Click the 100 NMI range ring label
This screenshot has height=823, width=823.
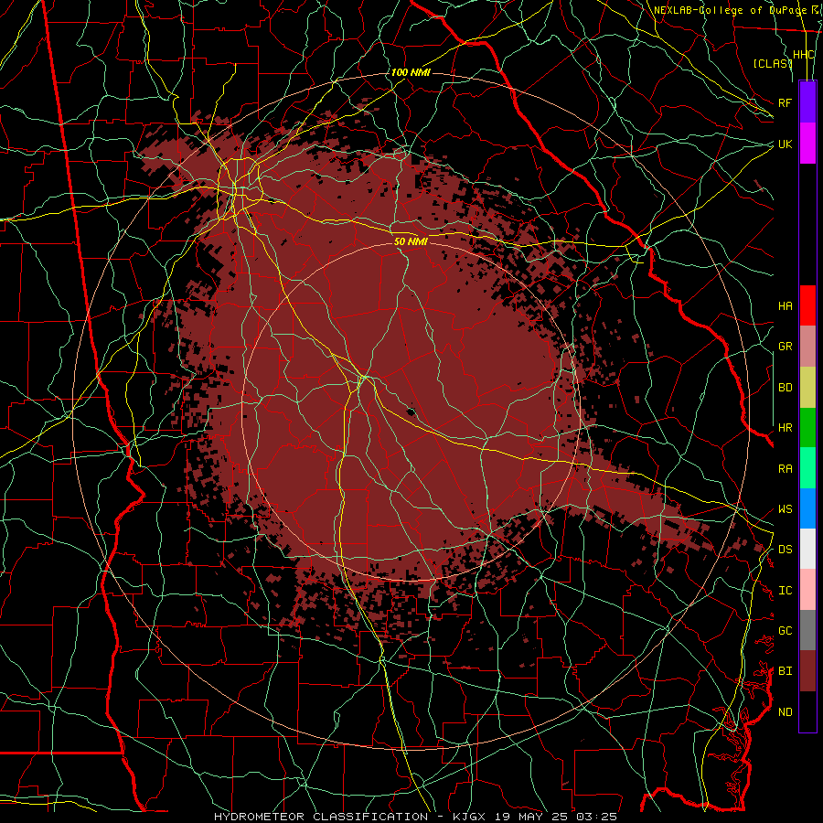pyautogui.click(x=411, y=72)
